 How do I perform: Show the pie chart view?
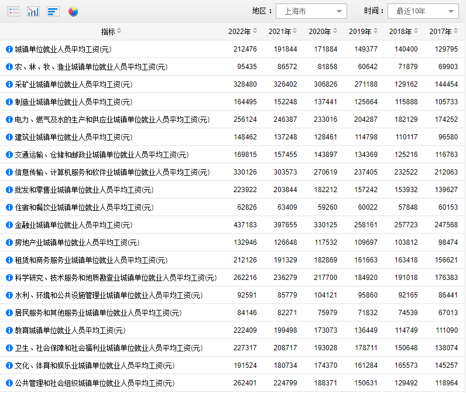click(x=73, y=12)
